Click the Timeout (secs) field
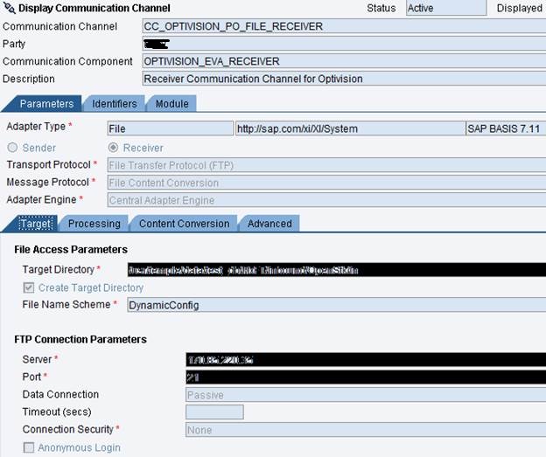 tap(214, 412)
